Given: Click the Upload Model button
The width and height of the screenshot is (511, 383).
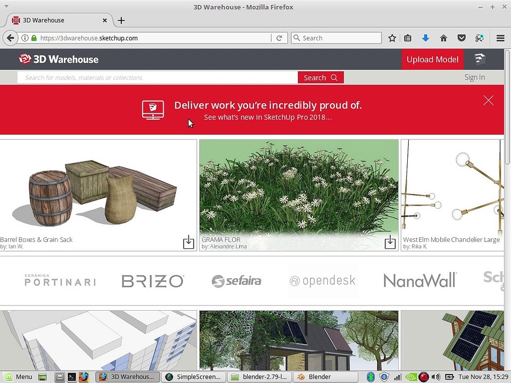Looking at the screenshot, I should point(432,59).
